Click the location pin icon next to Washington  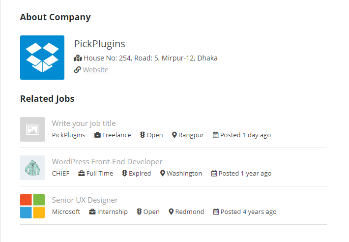tap(163, 173)
